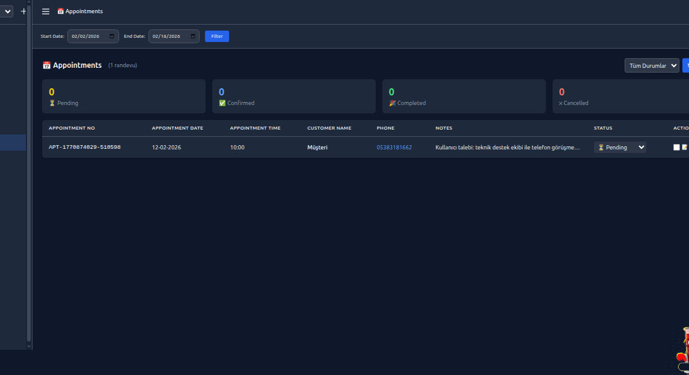Screen dimensions: 689x375
Task: Click the Filter button
Action: coord(216,36)
